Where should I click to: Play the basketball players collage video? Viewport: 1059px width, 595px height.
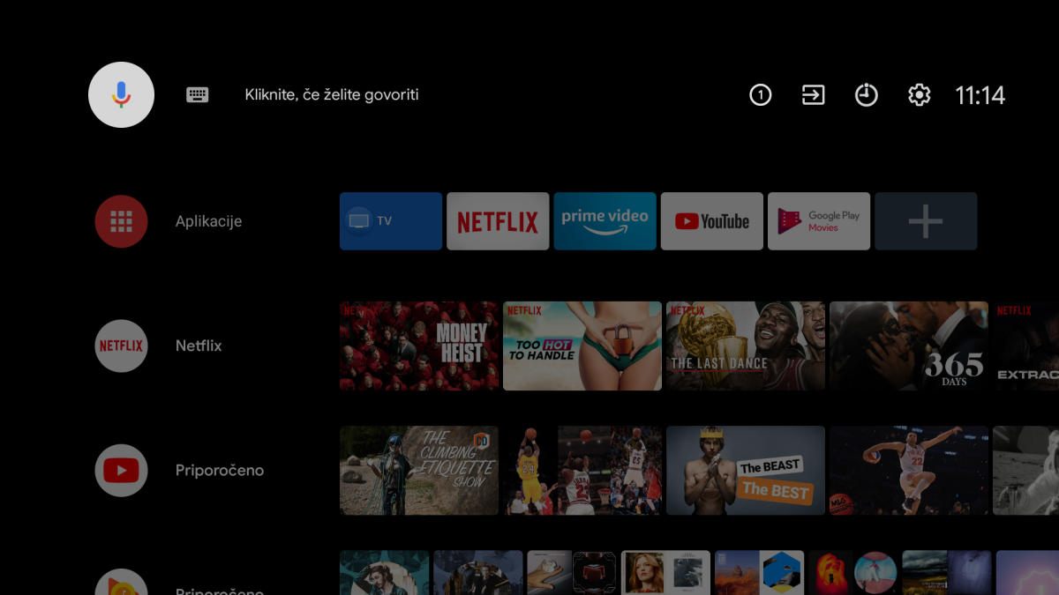pyautogui.click(x=582, y=471)
